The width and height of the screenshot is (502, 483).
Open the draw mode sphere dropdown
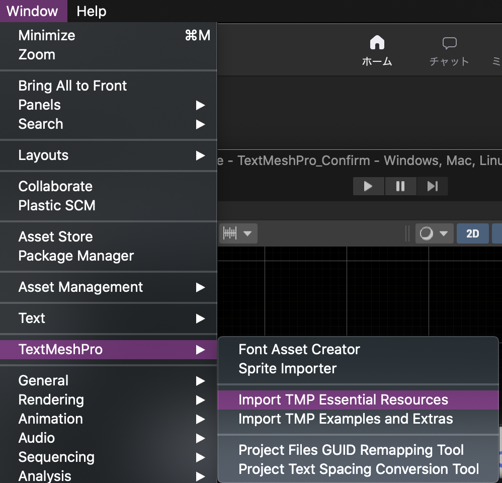[x=434, y=233]
